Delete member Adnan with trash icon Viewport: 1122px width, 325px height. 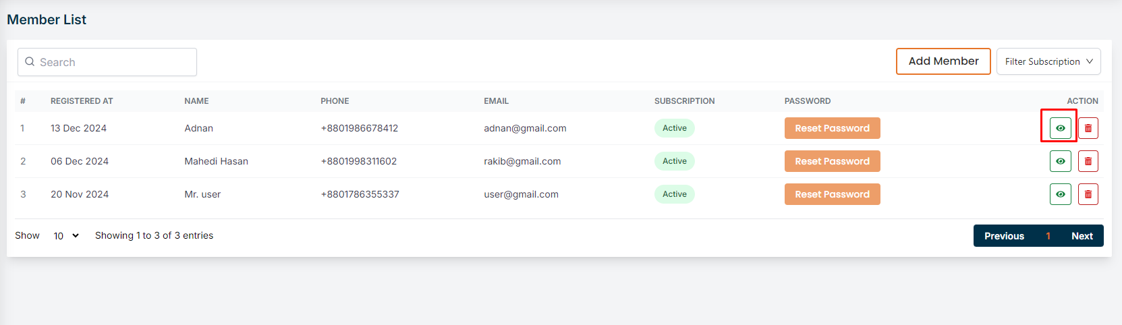1088,128
